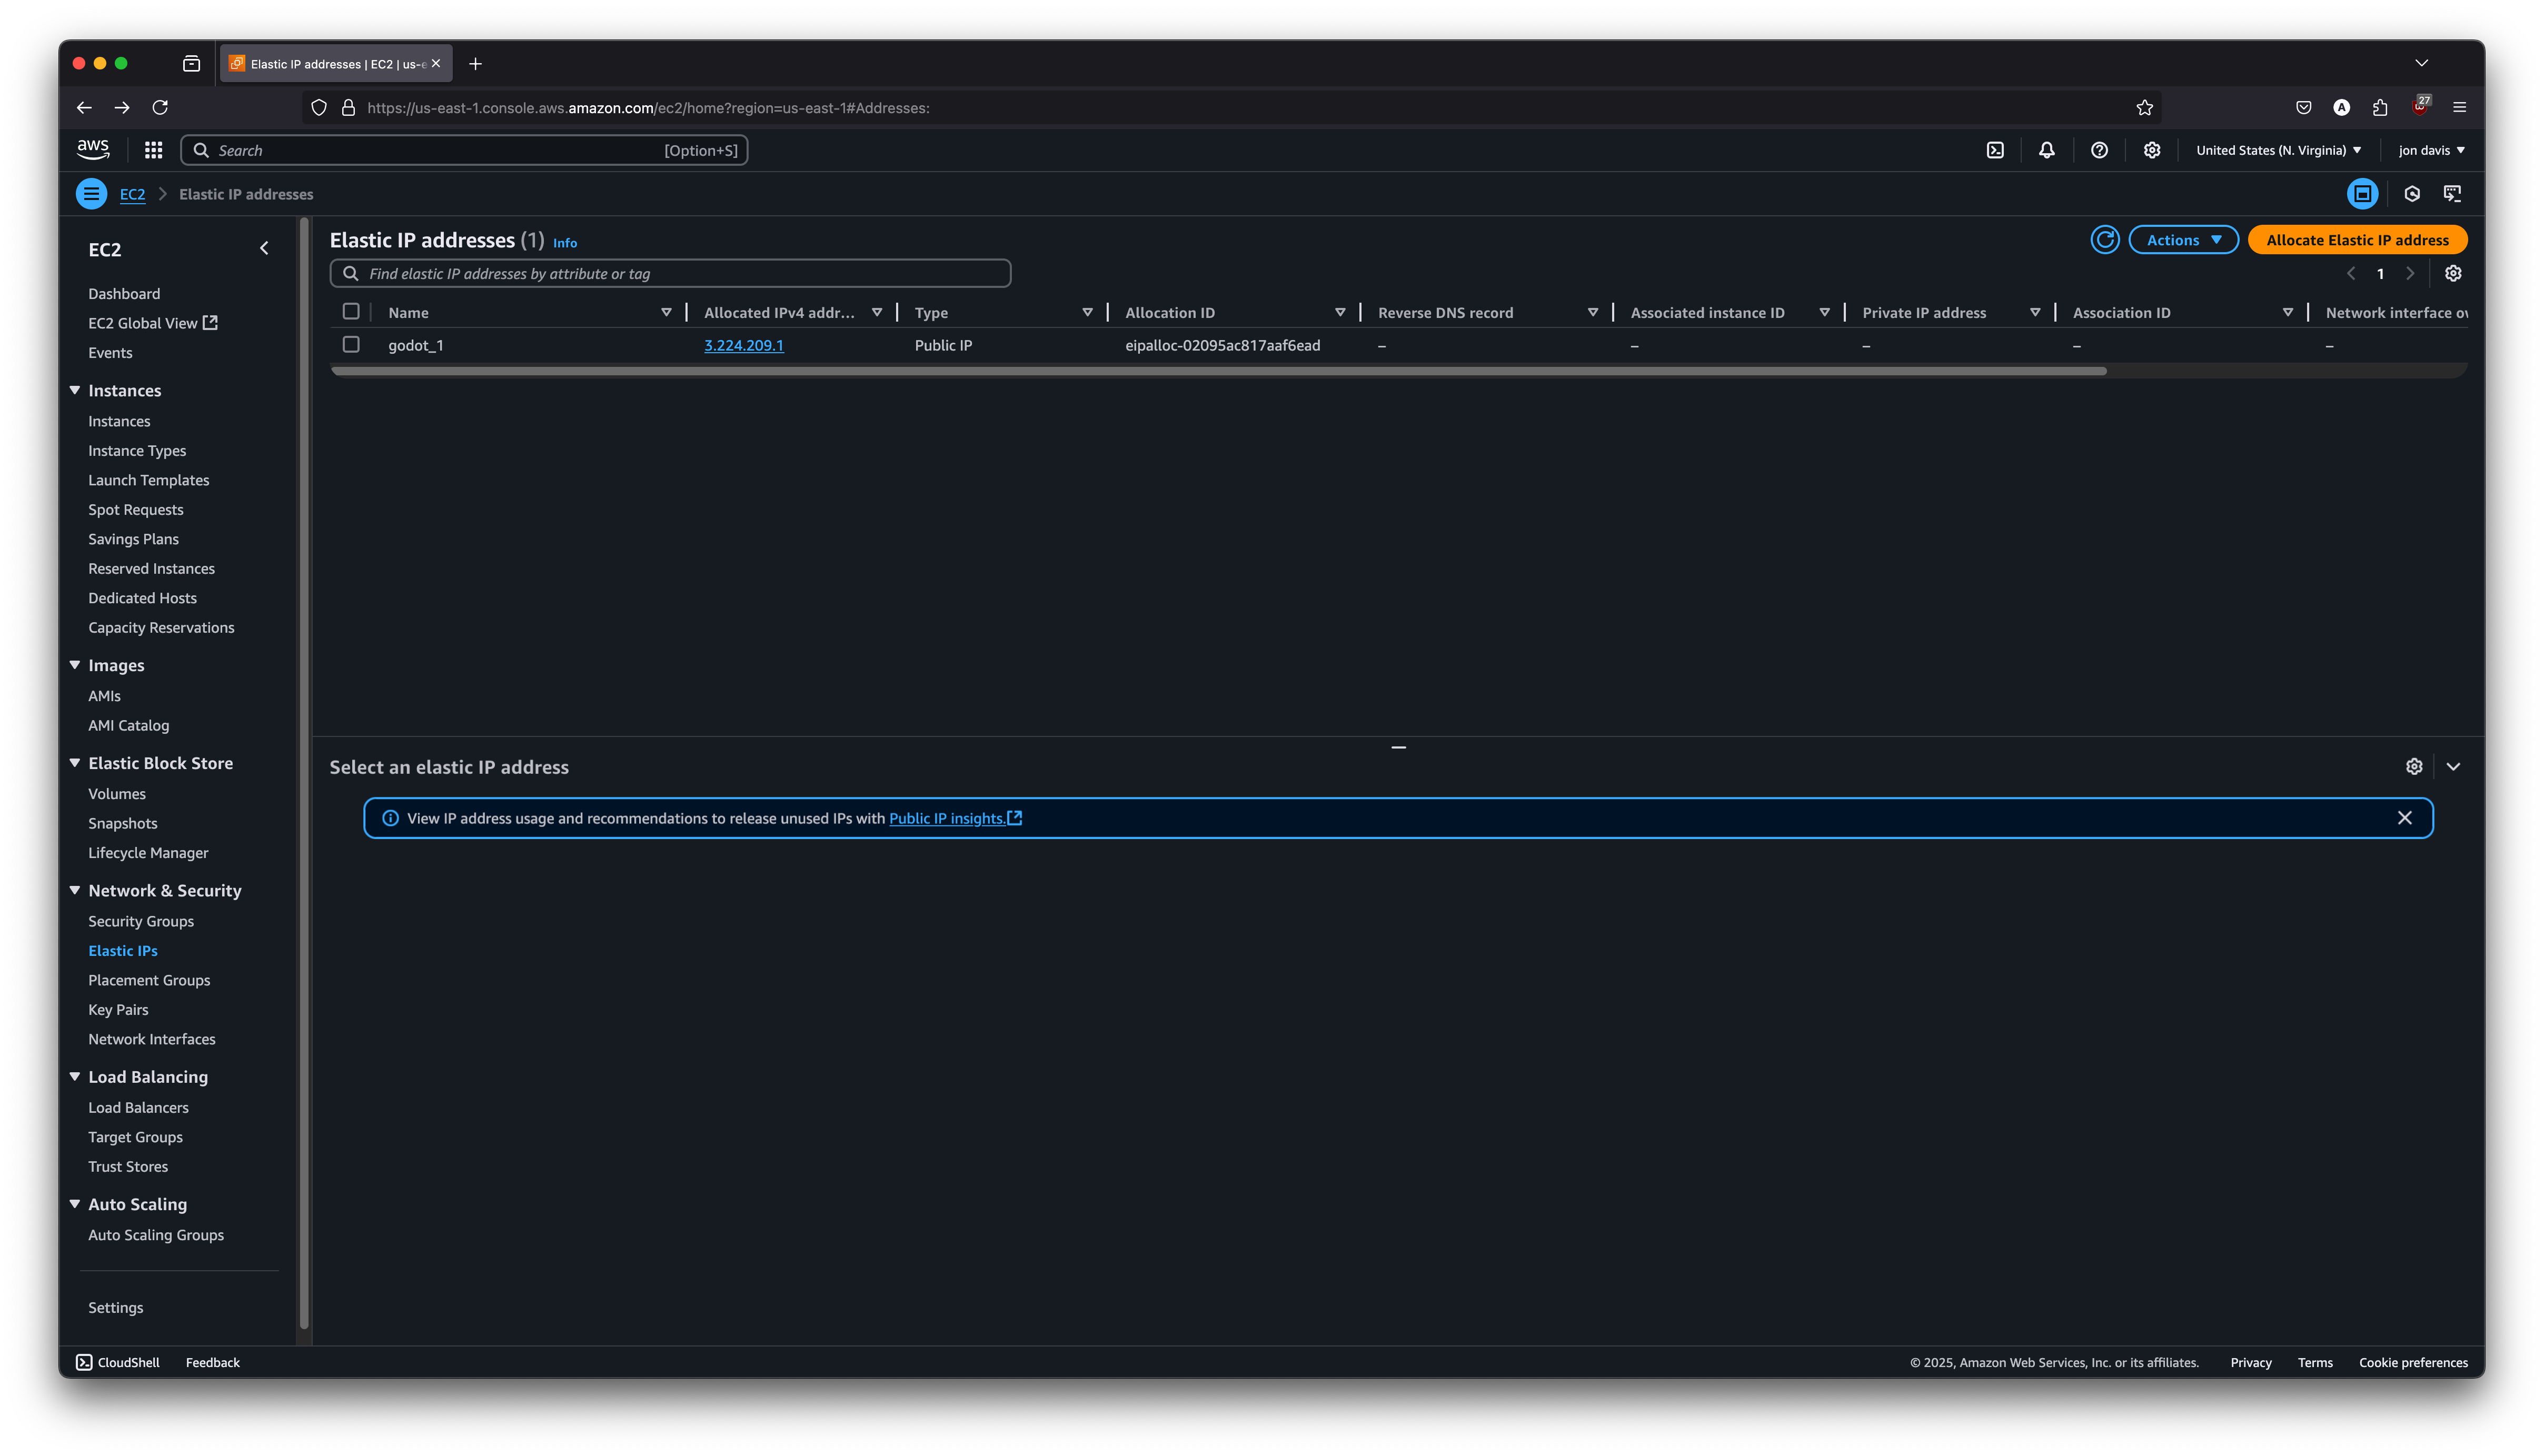The width and height of the screenshot is (2544, 1456).
Task: Click the browser URL address bar
Action: (1230, 107)
